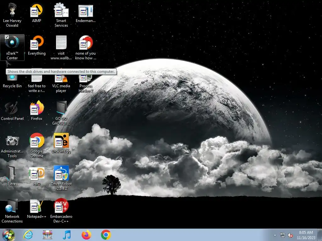The width and height of the screenshot is (322, 241).
Task: Select the 'feel free to write a r...' label
Action: click(37, 88)
